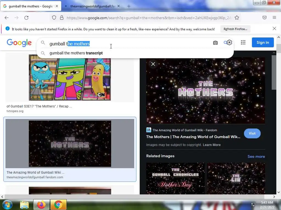Viewport: 281px width, 210px height.
Task: Click the network icon in system tray
Action: [253, 205]
